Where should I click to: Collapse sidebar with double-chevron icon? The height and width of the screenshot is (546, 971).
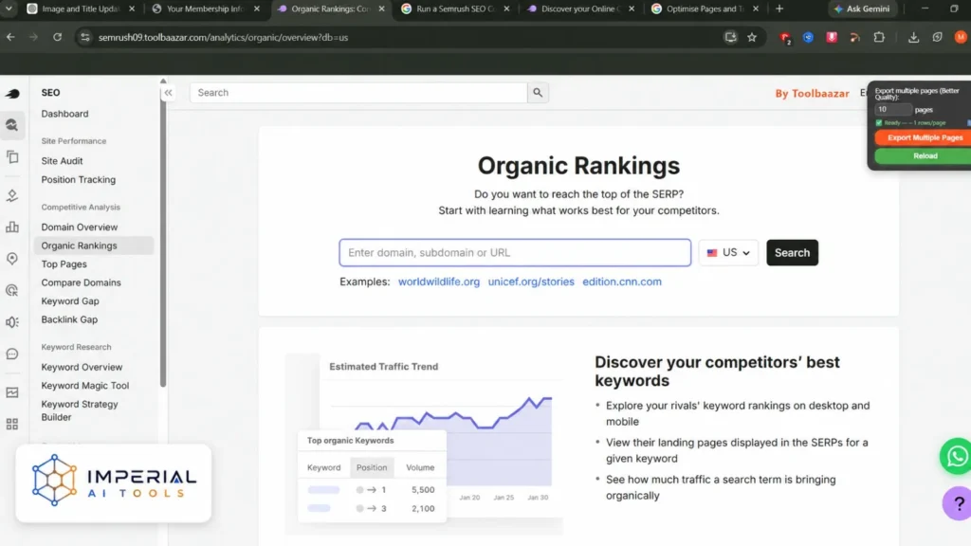(169, 93)
